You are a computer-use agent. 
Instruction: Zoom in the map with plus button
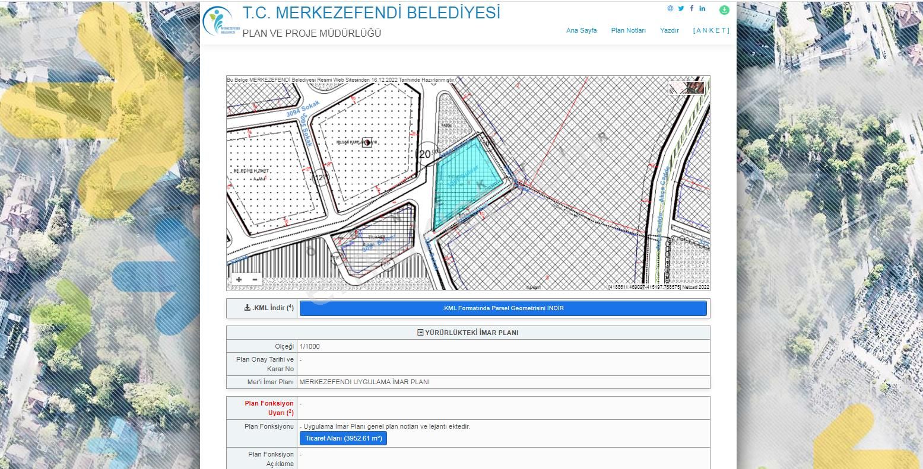click(239, 279)
